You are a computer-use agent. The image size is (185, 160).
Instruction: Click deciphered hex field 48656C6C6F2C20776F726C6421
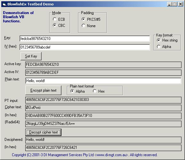tap(103, 148)
